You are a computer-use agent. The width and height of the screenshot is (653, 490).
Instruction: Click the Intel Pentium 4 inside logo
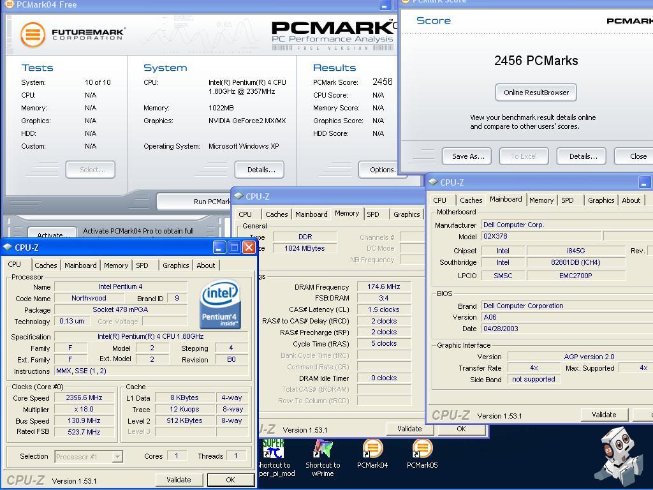point(220,304)
